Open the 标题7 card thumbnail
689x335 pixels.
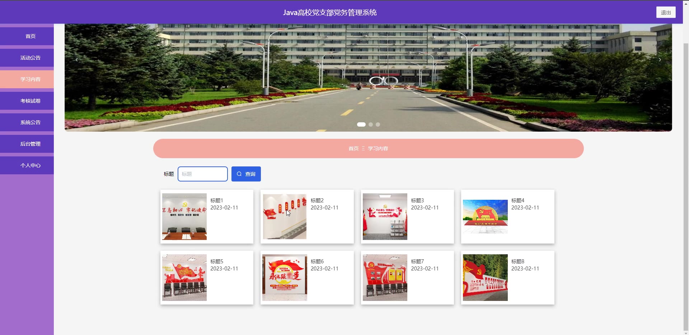(385, 278)
